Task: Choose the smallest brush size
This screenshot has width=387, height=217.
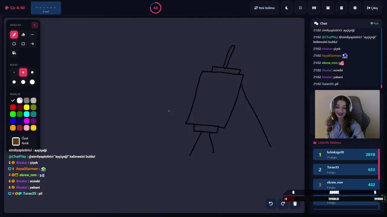Action: [14, 72]
